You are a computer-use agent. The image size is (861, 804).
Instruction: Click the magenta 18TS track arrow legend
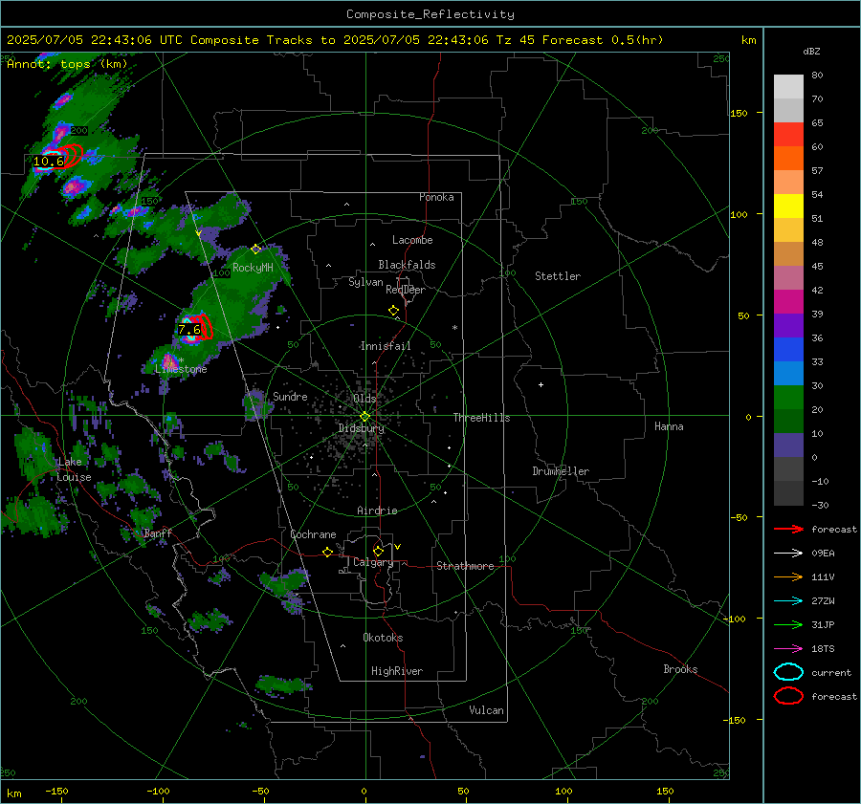point(789,649)
